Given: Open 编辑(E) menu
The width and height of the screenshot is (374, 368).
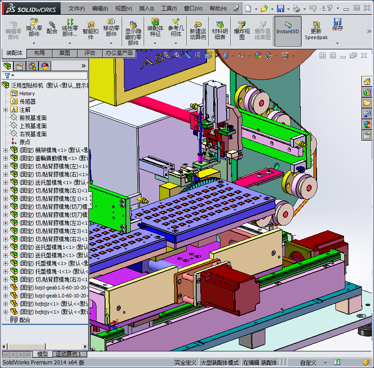Looking at the screenshot, I should click(100, 9).
